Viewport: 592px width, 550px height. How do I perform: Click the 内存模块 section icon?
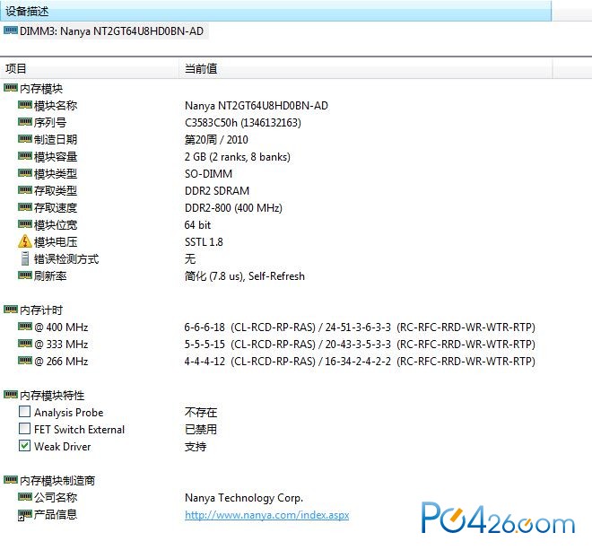click(11, 88)
